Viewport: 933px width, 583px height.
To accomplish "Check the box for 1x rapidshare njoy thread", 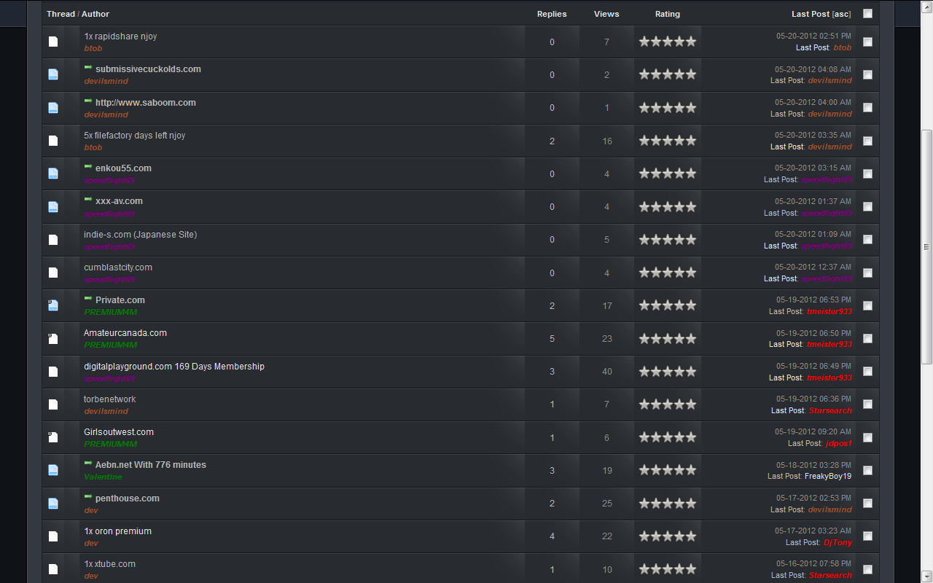I will pyautogui.click(x=867, y=42).
